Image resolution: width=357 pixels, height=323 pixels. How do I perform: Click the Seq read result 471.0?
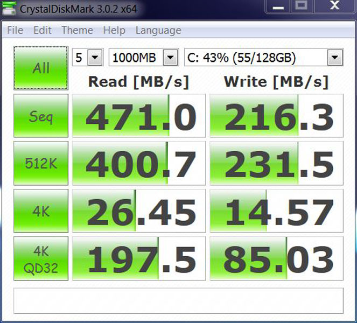(x=139, y=116)
